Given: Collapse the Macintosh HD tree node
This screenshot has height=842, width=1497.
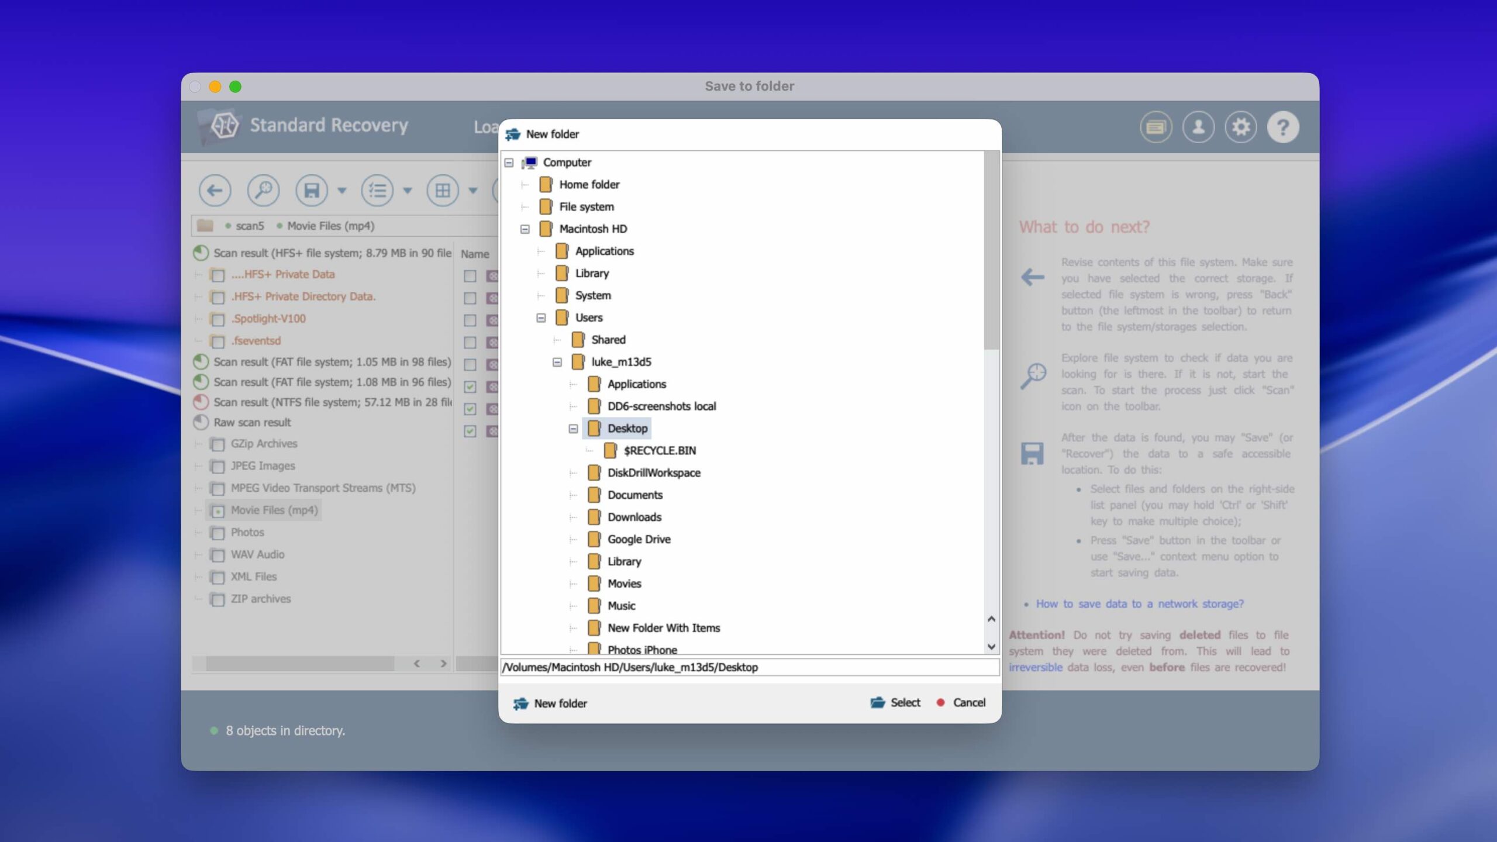Looking at the screenshot, I should [x=525, y=229].
